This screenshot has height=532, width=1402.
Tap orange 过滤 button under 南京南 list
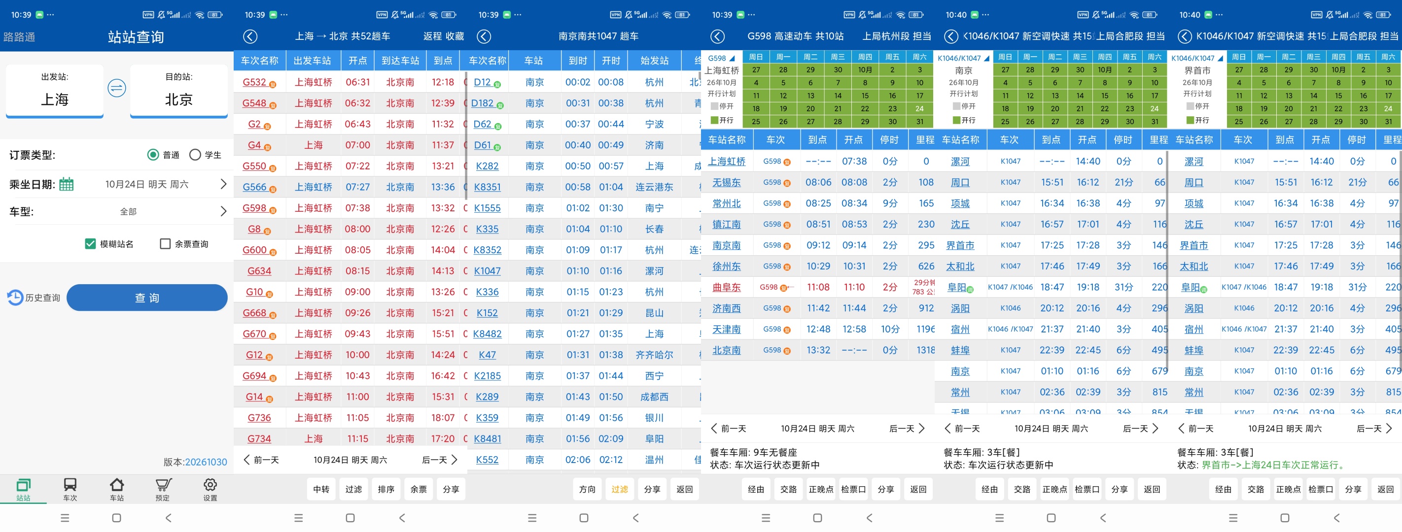[619, 489]
